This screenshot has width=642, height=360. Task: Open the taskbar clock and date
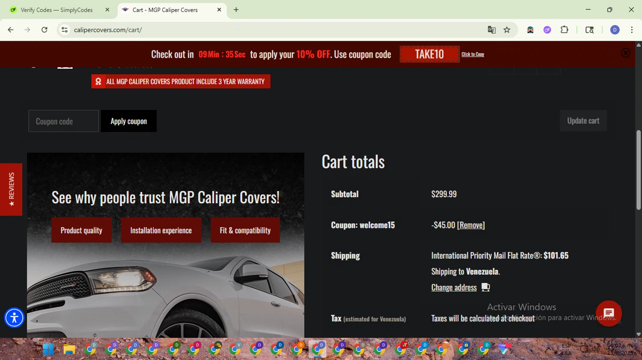coord(621,349)
